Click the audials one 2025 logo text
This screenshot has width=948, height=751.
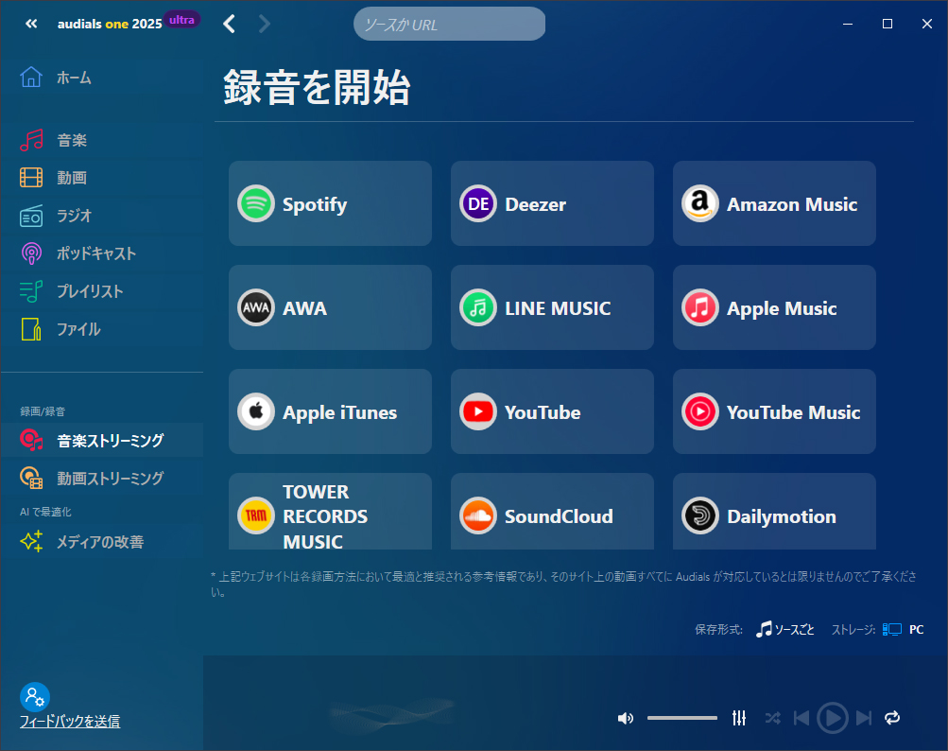point(110,24)
